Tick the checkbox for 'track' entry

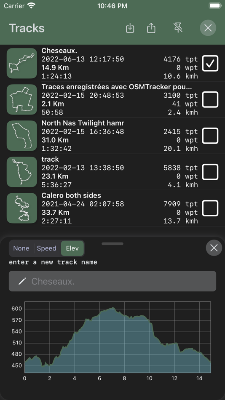(x=210, y=172)
